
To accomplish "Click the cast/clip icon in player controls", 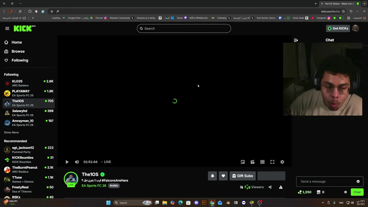I will pos(252,162).
